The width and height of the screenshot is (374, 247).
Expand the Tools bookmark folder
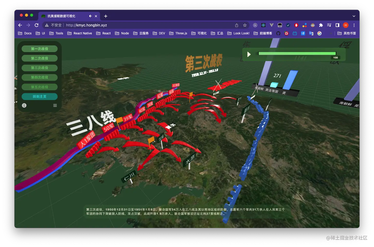56,33
